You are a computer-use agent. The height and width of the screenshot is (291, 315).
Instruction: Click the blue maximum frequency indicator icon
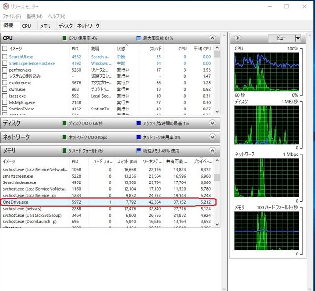pyautogui.click(x=138, y=38)
